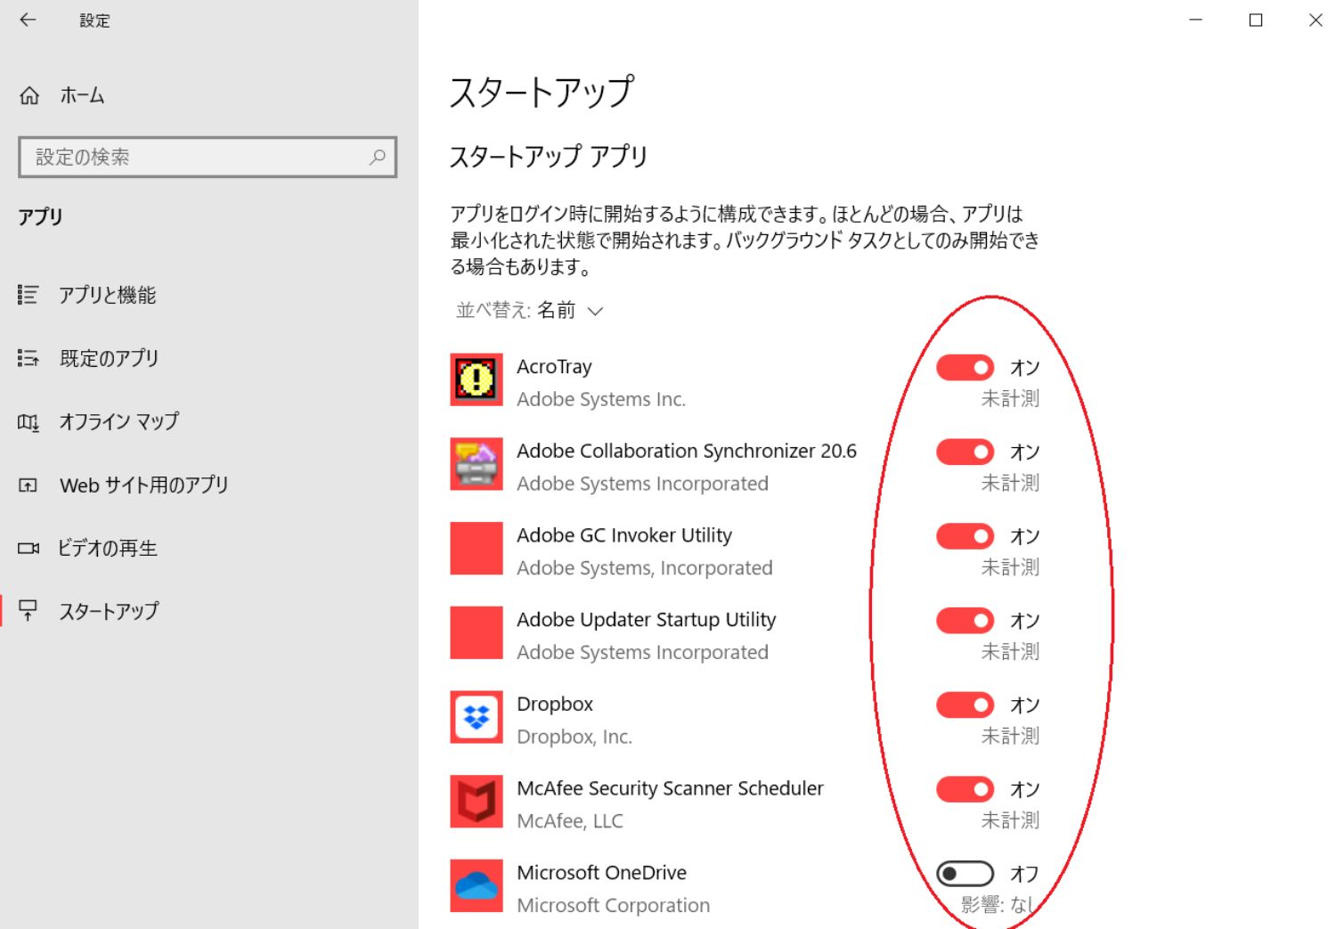Click the McAfee Security Scanner icon
1336x929 pixels.
476,802
